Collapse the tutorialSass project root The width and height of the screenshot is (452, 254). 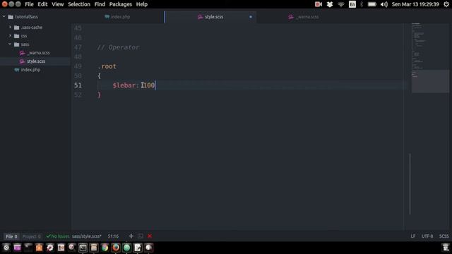(4, 17)
